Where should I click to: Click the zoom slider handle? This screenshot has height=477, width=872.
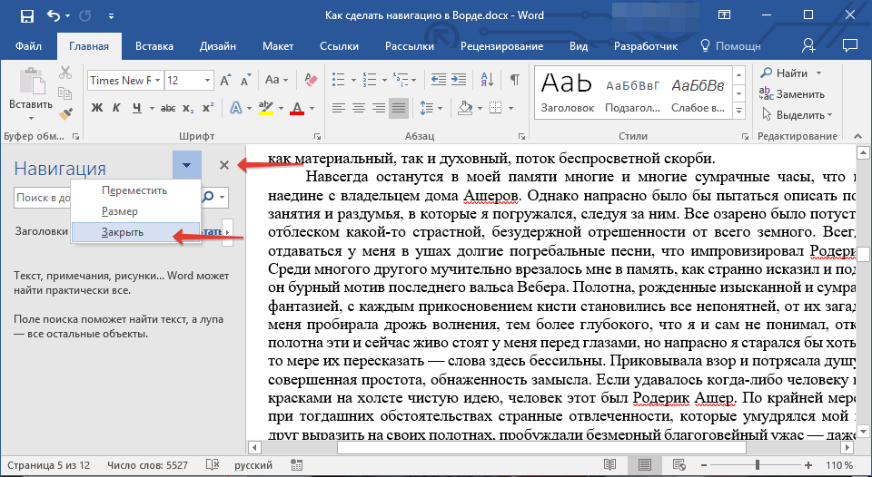tap(757, 465)
